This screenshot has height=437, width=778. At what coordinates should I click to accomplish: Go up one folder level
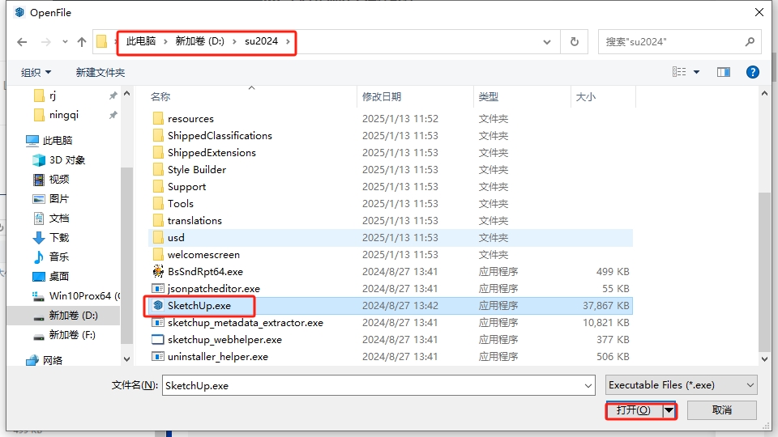point(82,42)
